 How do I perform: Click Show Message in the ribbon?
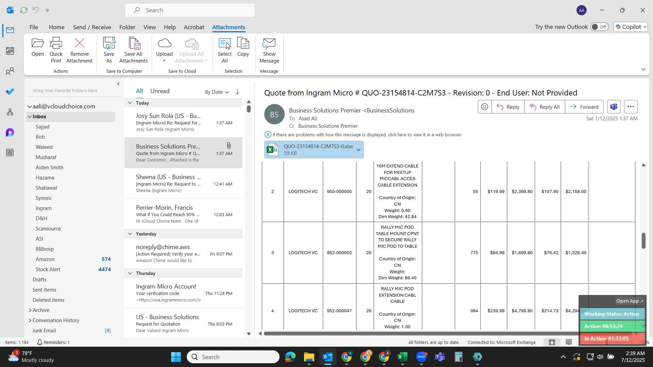pos(269,50)
